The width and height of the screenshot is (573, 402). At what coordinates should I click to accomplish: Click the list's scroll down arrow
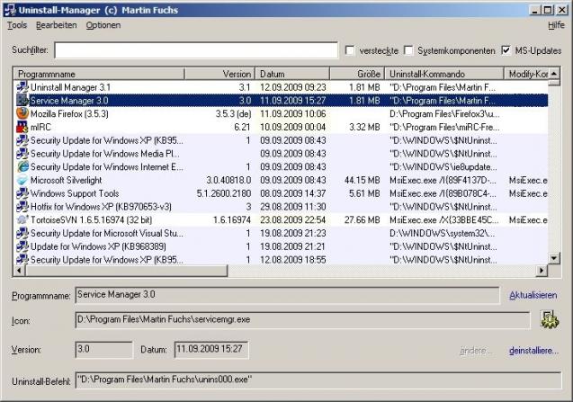[554, 258]
